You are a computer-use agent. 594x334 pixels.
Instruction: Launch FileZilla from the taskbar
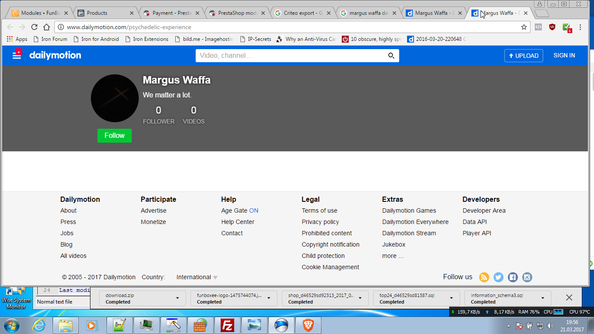[227, 325]
